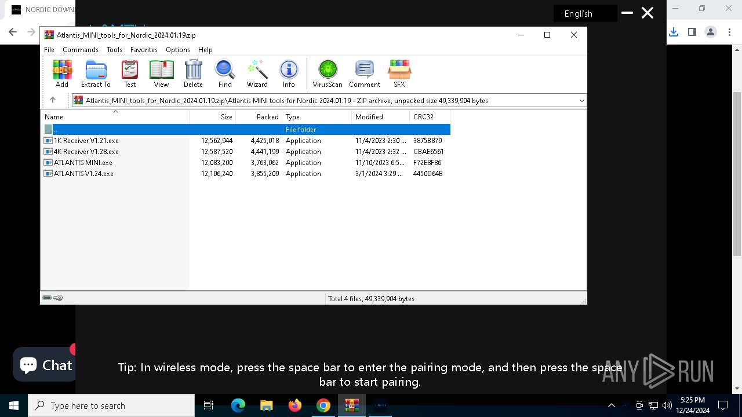Switch to WinRAR on taskbar
The height and width of the screenshot is (417, 742).
pos(352,405)
